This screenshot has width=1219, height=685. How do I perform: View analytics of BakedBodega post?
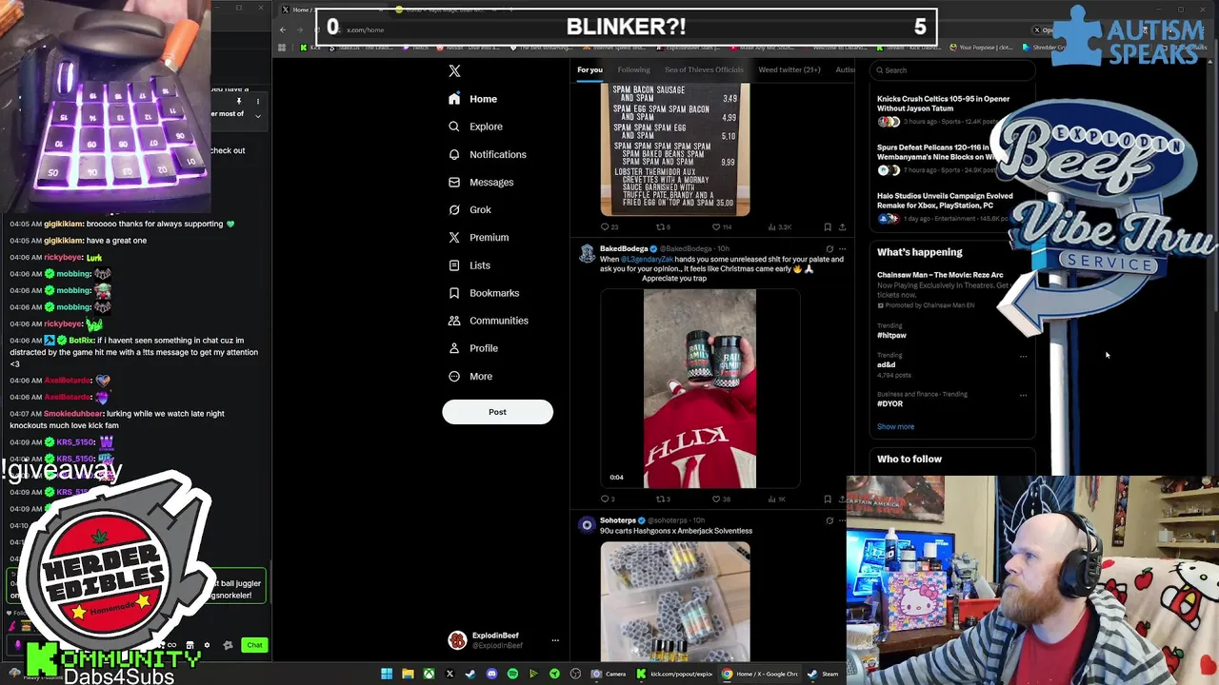tap(775, 499)
